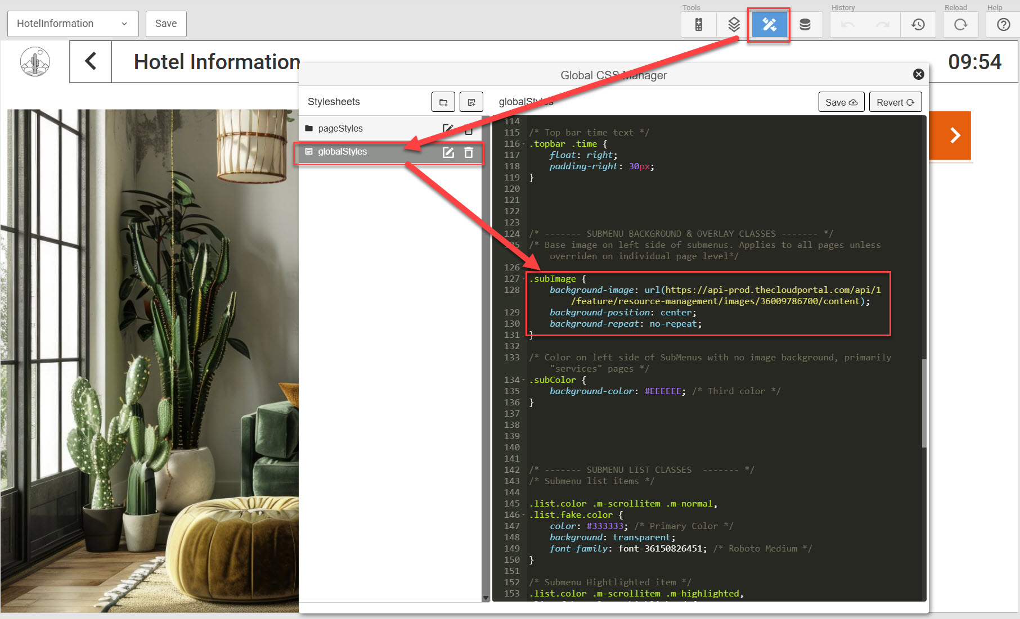
Task: Click the SUBMENU BACKGROUND & OVERLAY CLASSES comment
Action: [681, 234]
